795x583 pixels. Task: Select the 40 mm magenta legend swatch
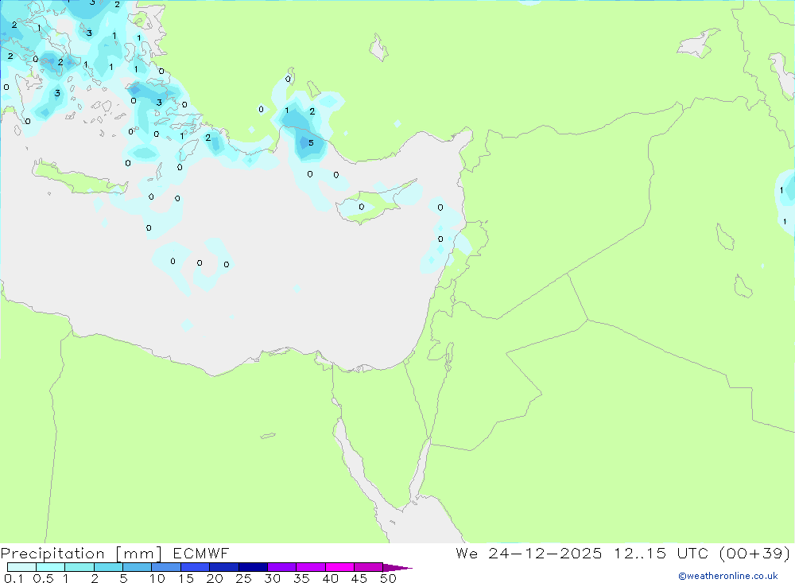(x=339, y=567)
